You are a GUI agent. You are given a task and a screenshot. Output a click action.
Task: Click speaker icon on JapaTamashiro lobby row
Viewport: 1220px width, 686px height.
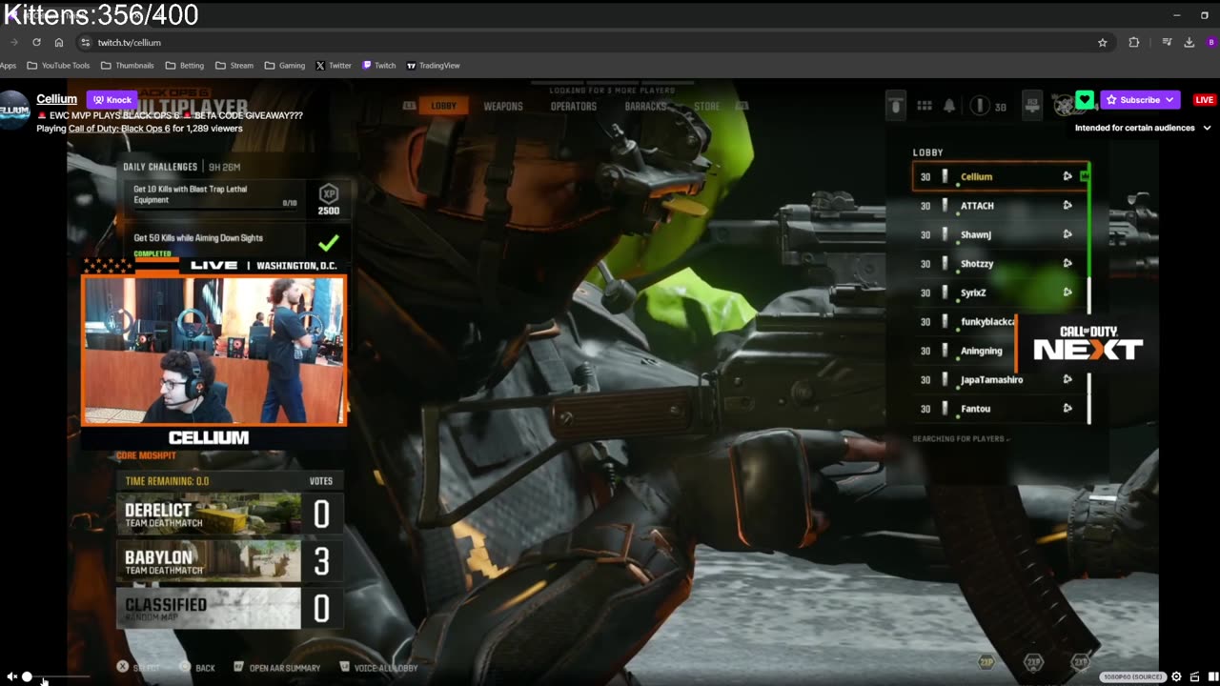1067,379
